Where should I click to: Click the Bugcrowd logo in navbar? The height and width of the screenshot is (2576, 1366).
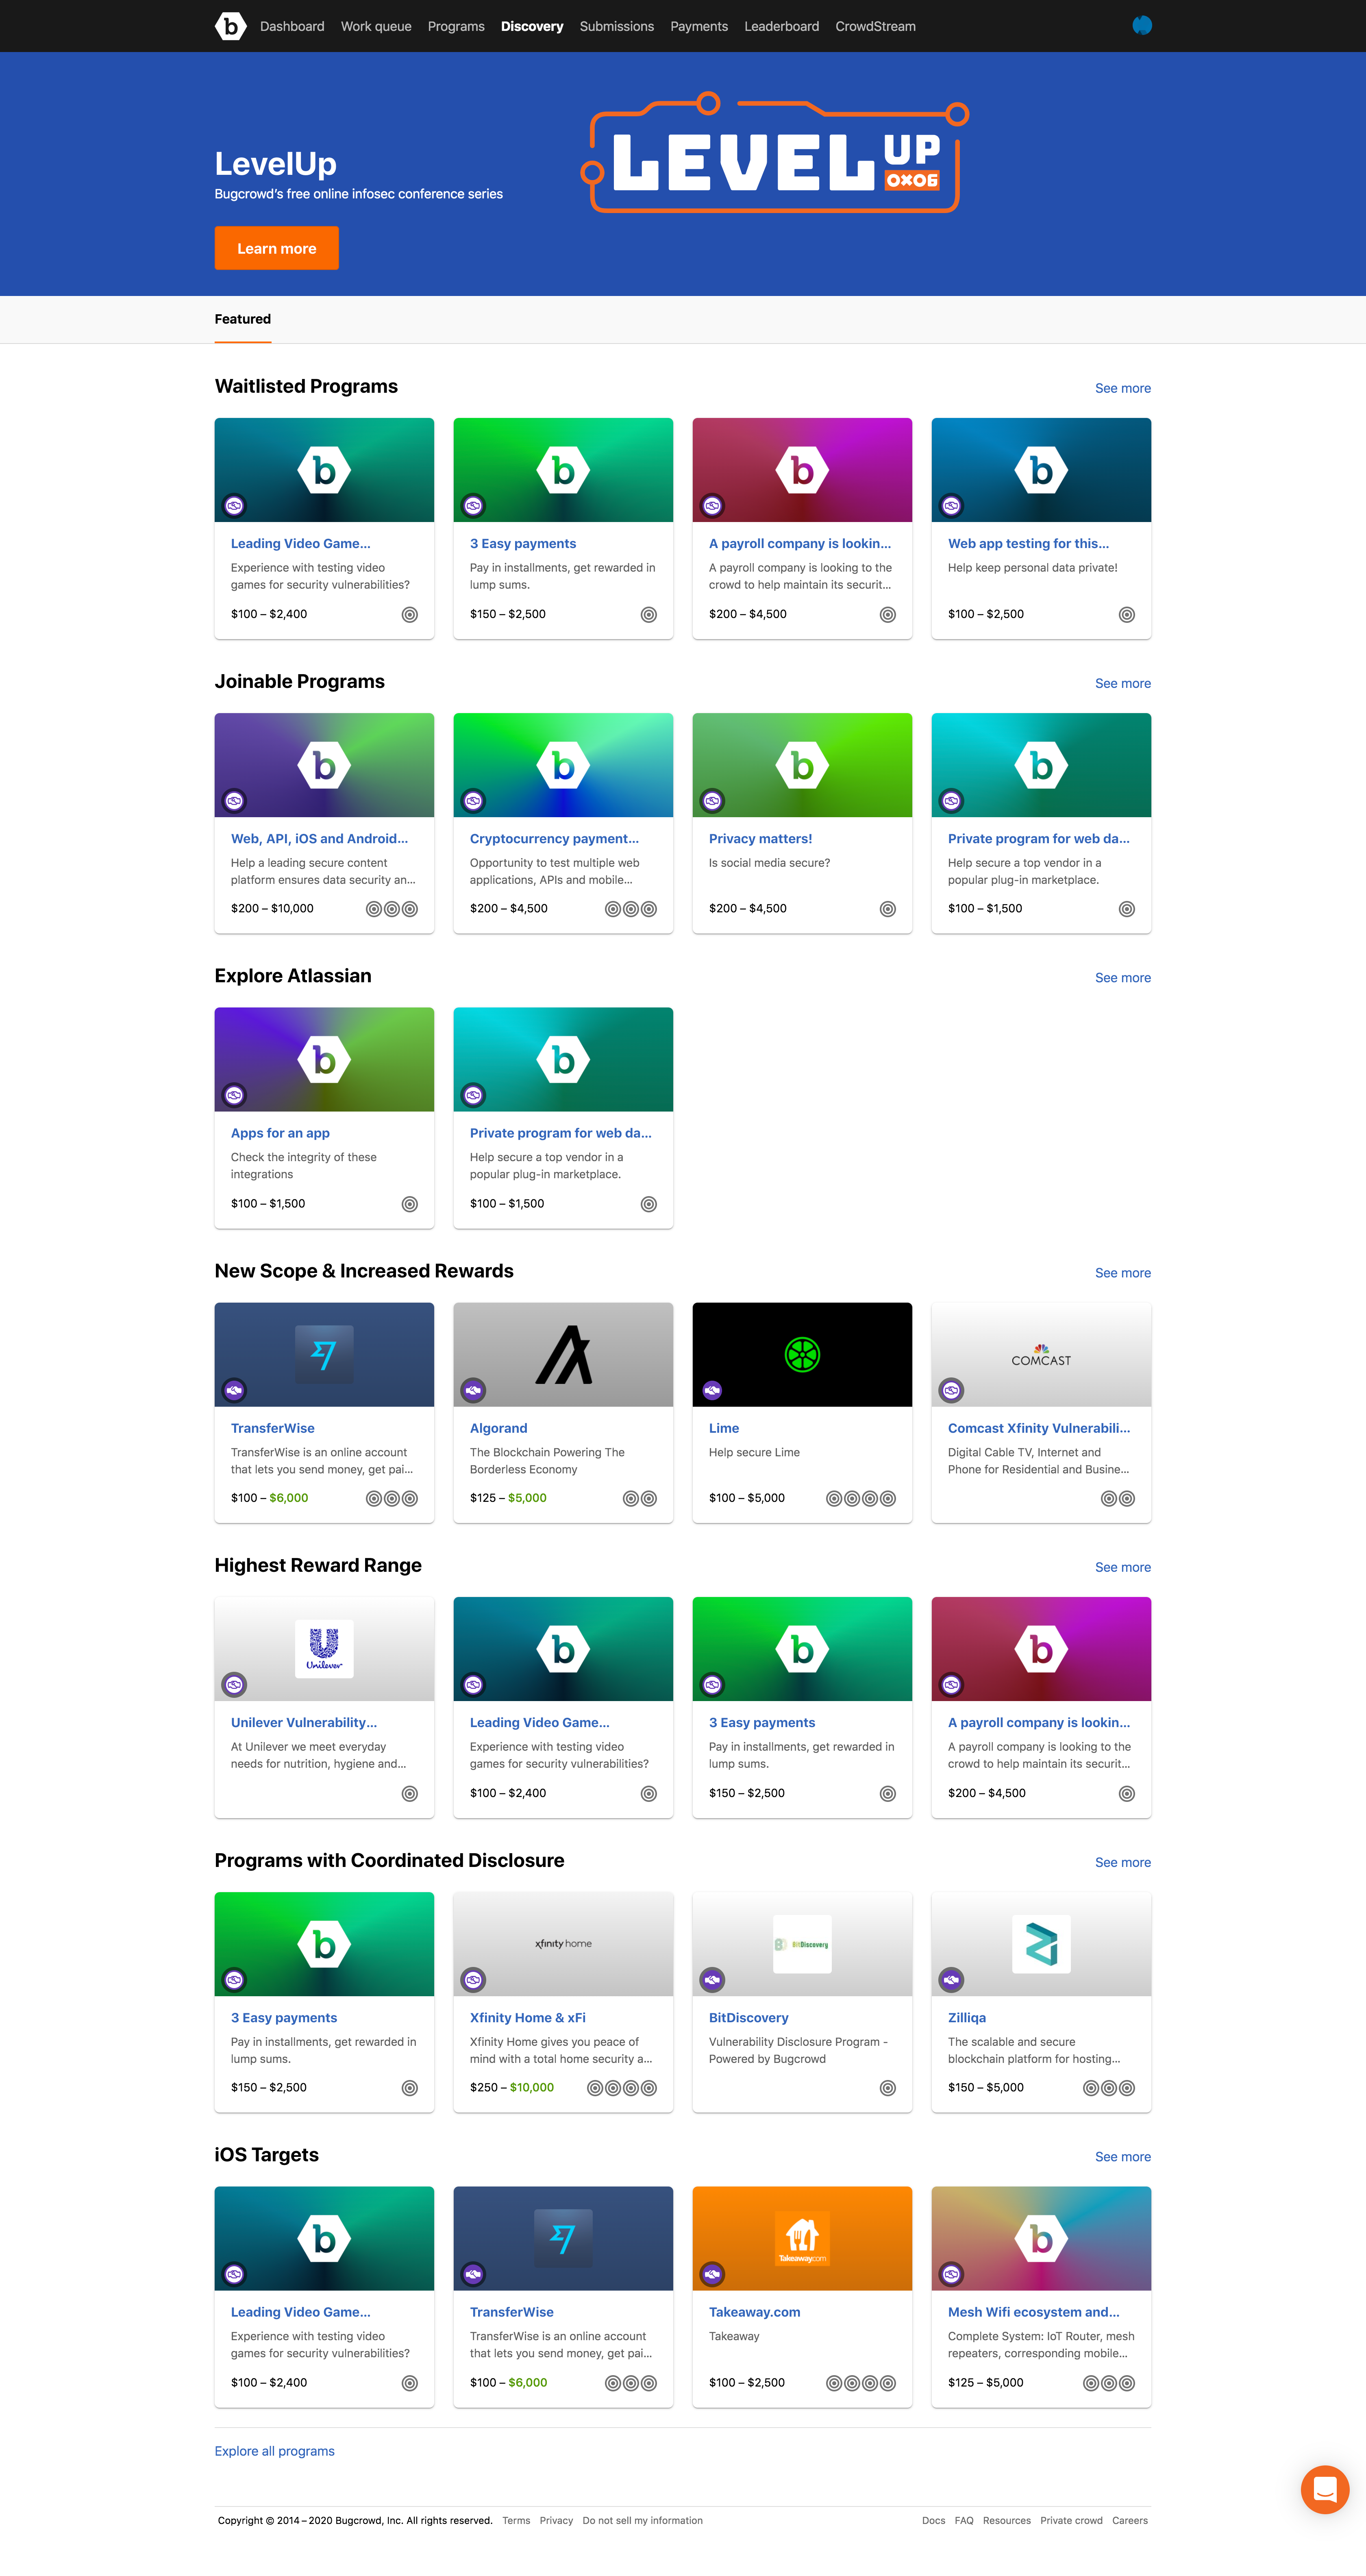230,26
